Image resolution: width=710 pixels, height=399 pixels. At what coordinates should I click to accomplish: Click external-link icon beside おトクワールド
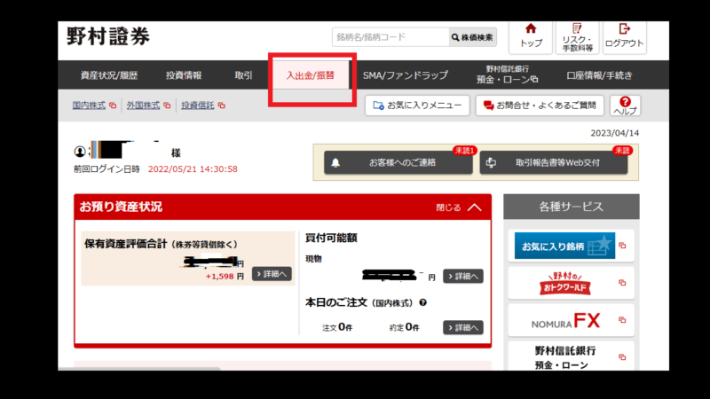[622, 283]
